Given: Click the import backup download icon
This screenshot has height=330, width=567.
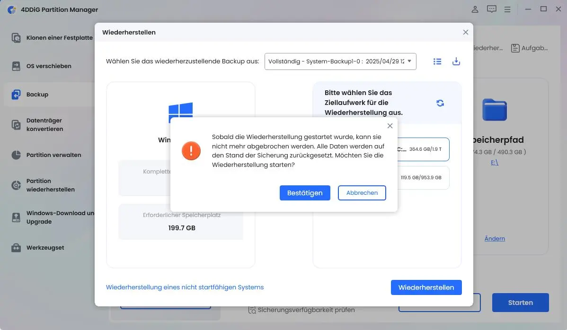Looking at the screenshot, I should tap(456, 61).
